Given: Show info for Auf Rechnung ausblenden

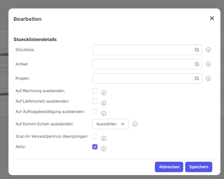Looking at the screenshot, I should 104,93.
